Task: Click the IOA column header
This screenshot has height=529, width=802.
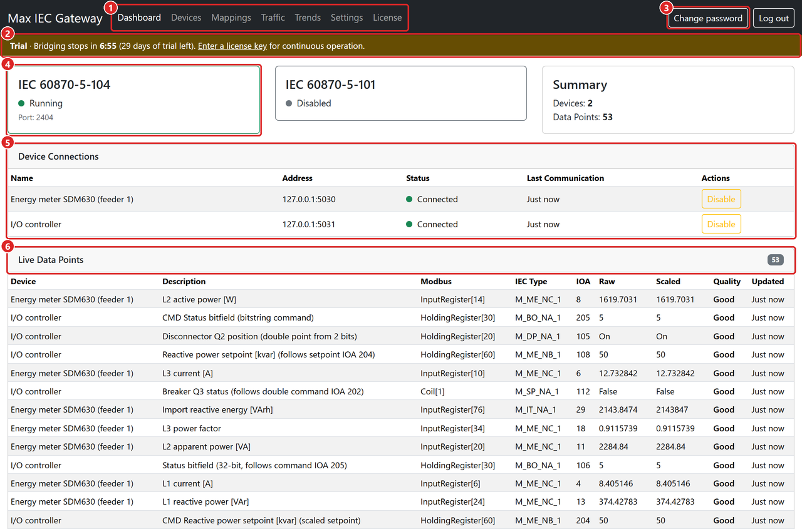Action: click(583, 281)
